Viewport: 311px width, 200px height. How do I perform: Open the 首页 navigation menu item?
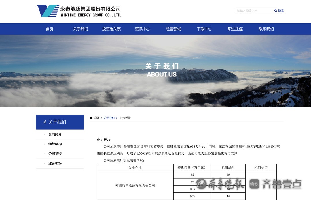coord(50,29)
